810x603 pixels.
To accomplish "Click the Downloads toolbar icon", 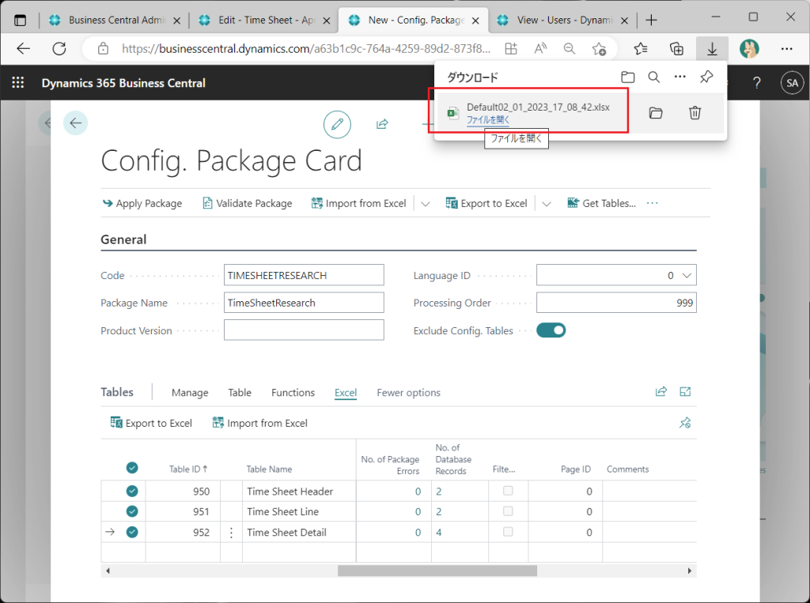I will pos(712,49).
